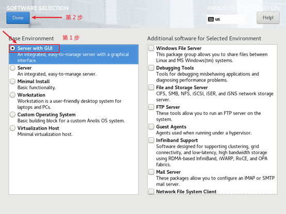The image size is (286, 214).
Task: Click 'Virtualization Host' label
Action: [x=38, y=128]
